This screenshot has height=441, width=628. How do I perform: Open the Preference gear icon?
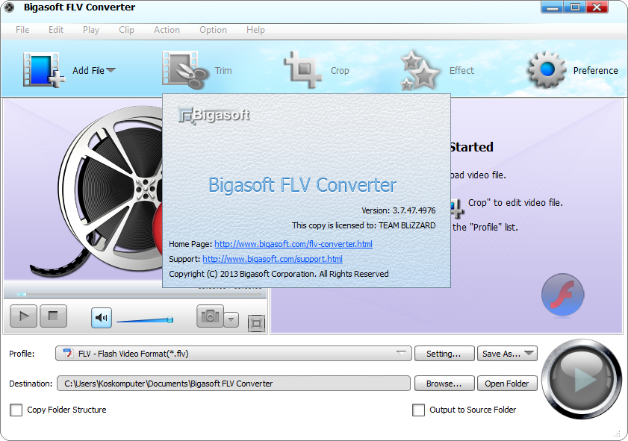(547, 70)
